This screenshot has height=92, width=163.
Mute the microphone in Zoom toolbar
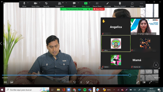[24, 4]
